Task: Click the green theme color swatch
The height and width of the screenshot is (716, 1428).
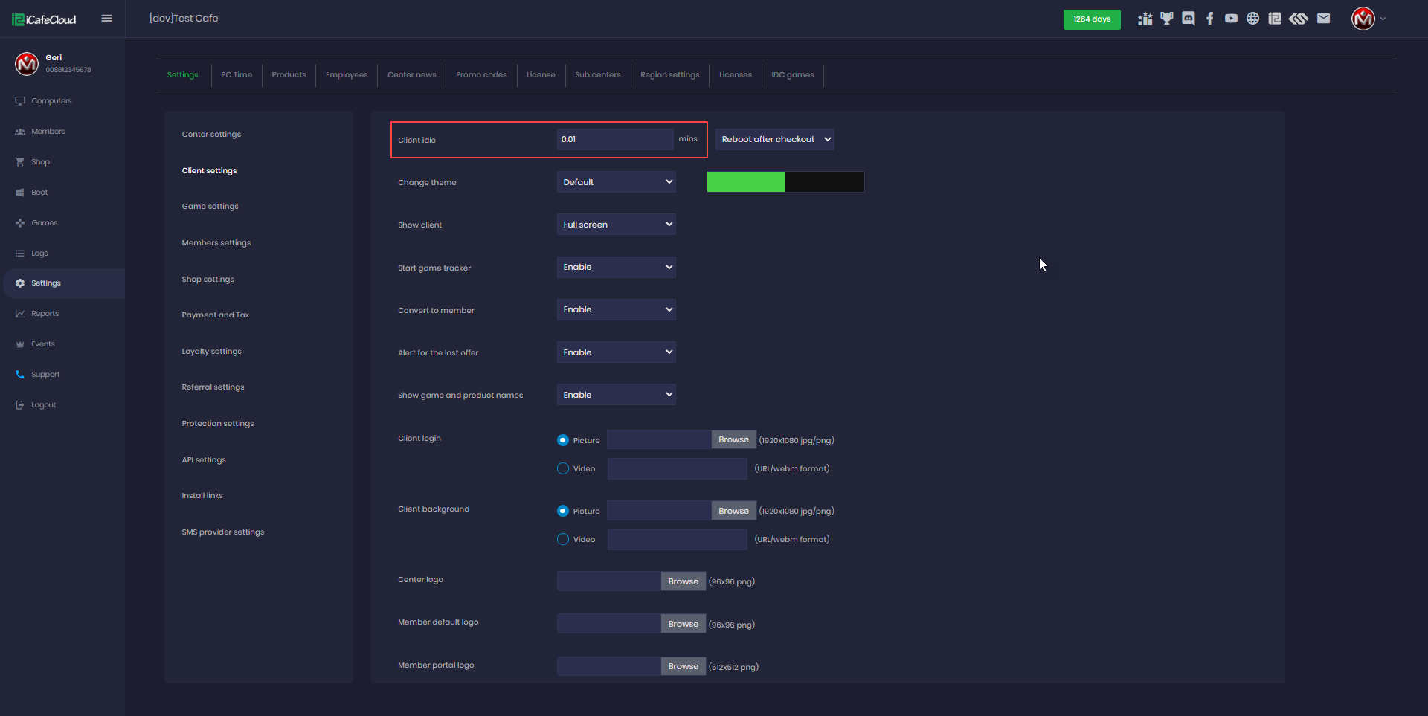Action: coord(746,182)
